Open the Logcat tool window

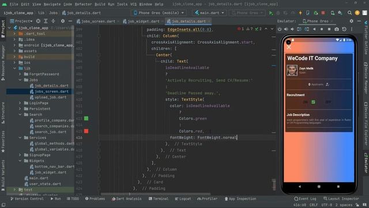coord(183,199)
